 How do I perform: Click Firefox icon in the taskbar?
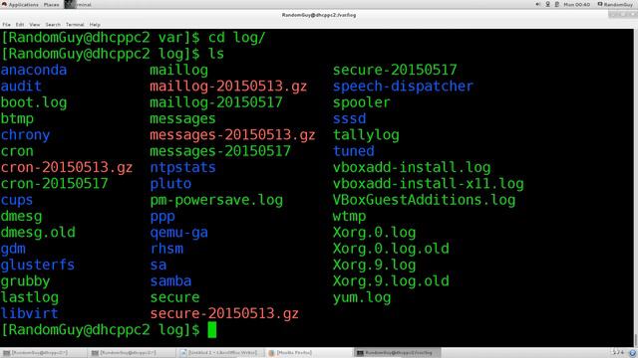(271, 353)
